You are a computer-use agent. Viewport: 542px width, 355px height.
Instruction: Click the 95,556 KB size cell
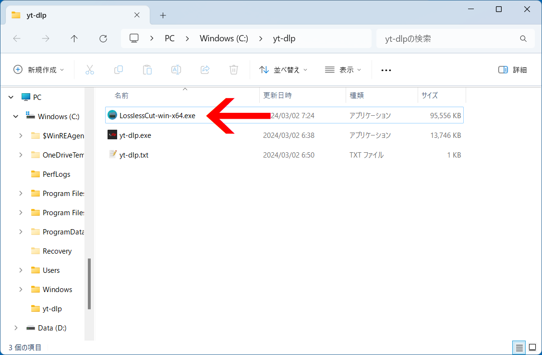(445, 116)
